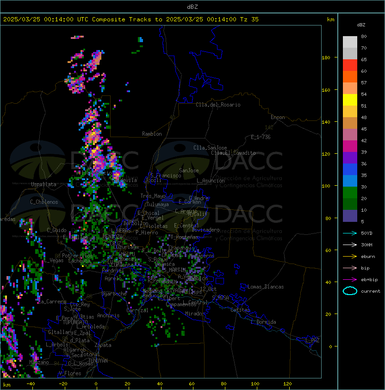Click the 'Encon' map label
Screen dimensions: 385x390
(x=278, y=117)
